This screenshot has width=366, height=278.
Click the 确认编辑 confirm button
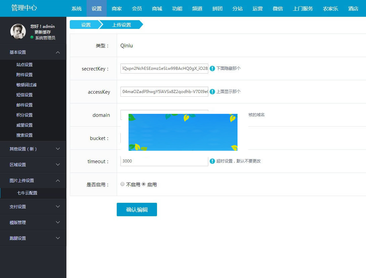(137, 209)
